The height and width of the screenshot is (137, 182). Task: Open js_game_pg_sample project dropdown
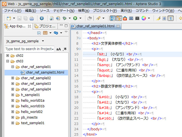[x=43, y=41]
